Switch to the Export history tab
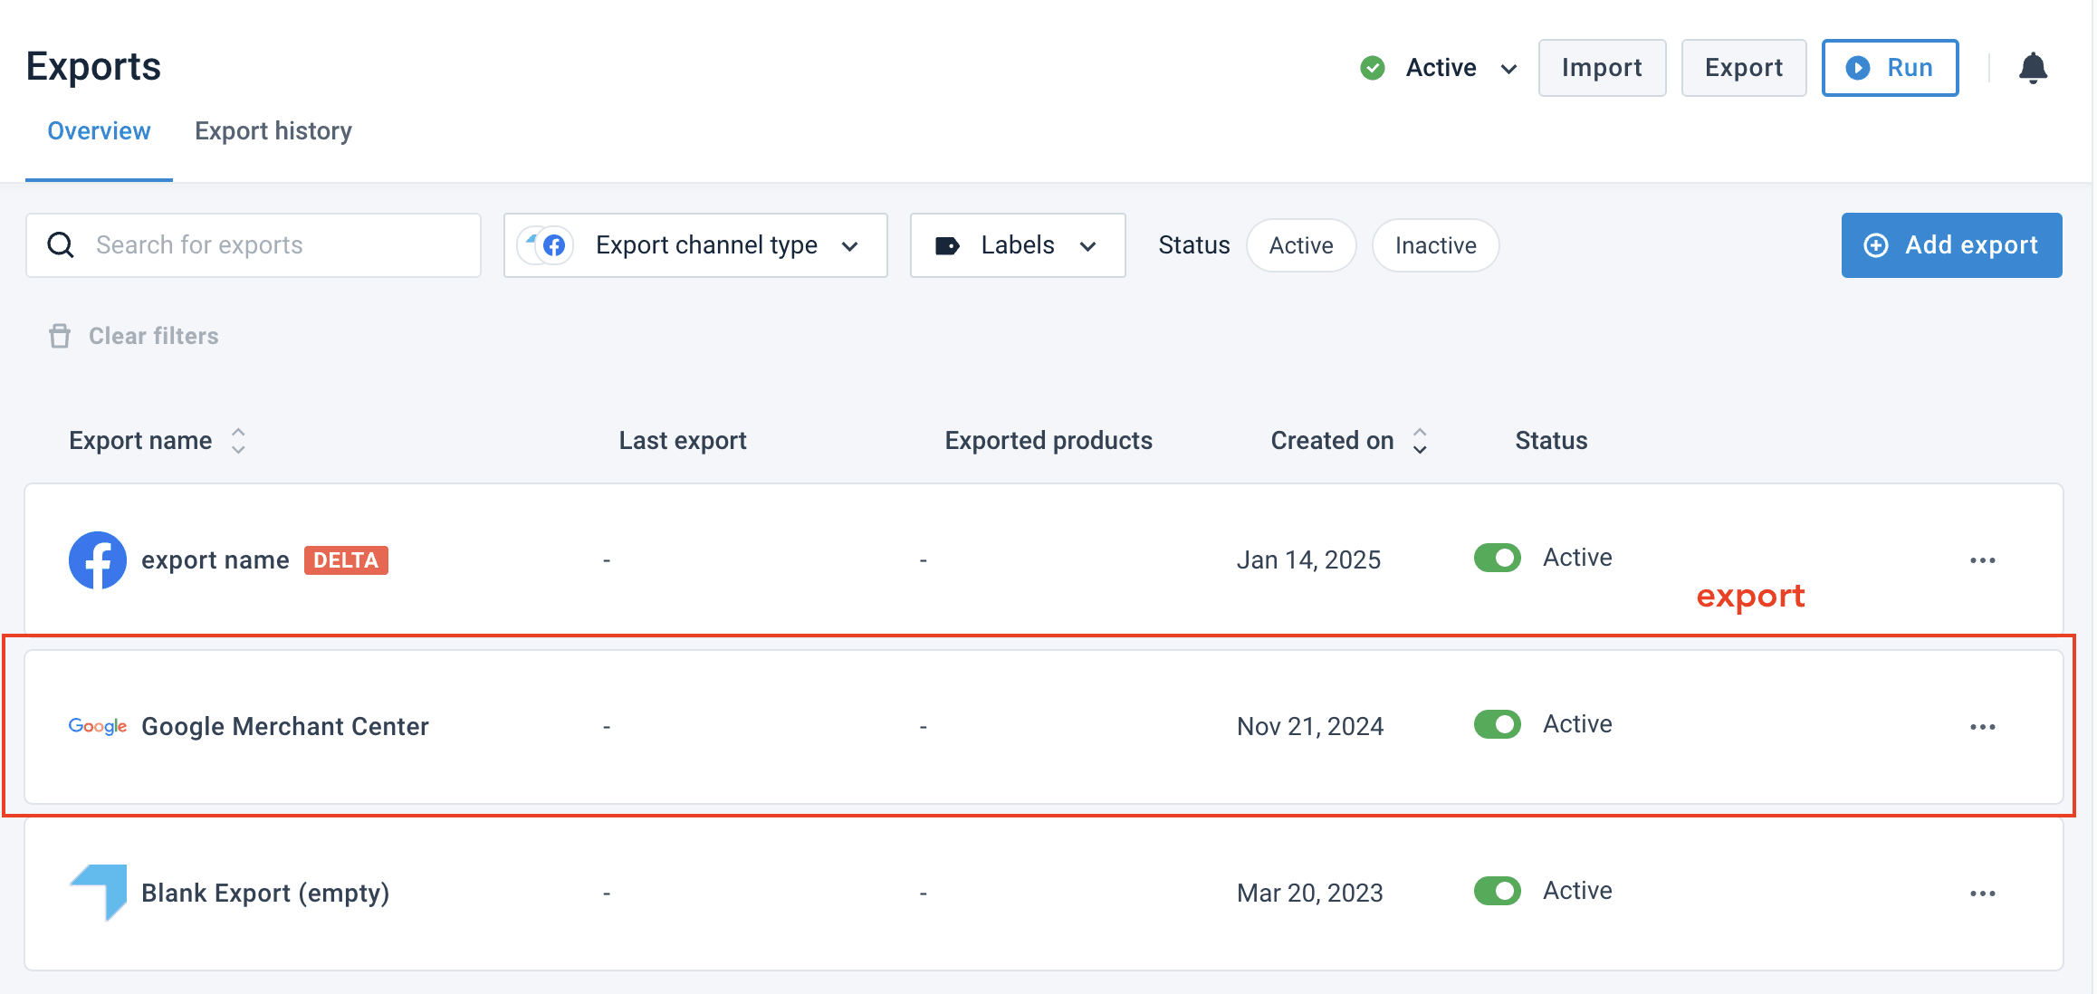Viewport: 2097px width, 994px height. [x=273, y=131]
